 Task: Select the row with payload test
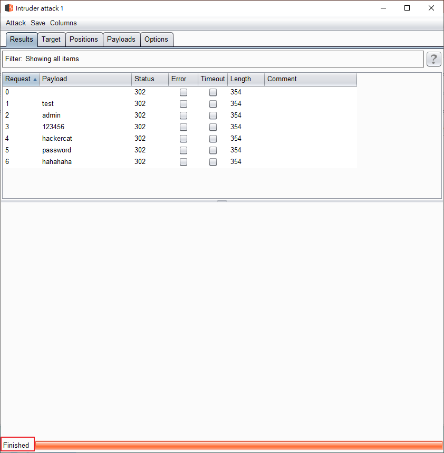tap(180, 104)
